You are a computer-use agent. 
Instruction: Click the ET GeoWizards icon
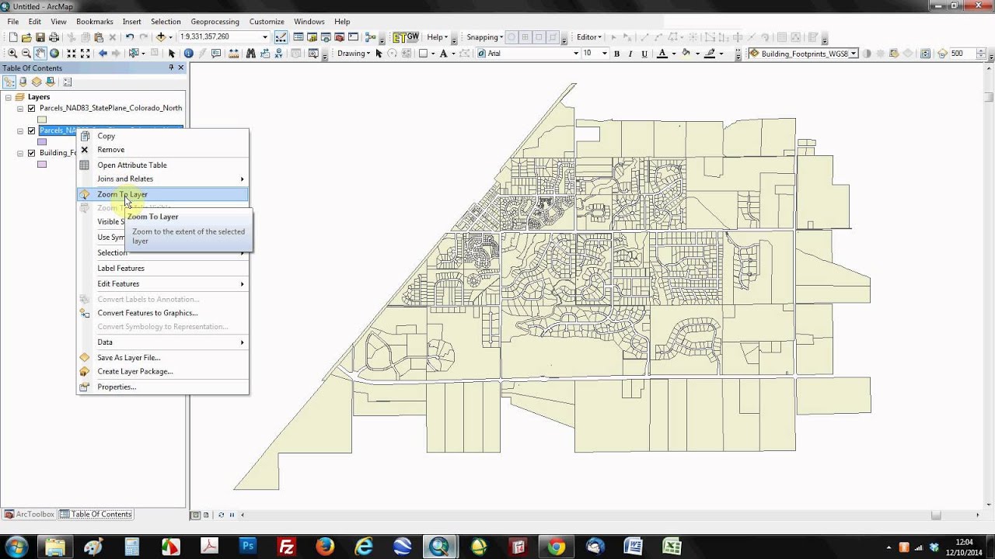click(x=406, y=37)
